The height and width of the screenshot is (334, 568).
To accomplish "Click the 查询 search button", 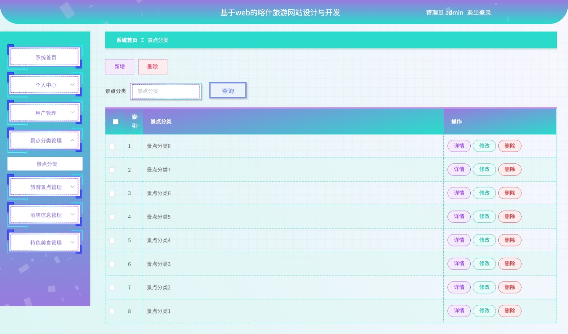I will 228,90.
